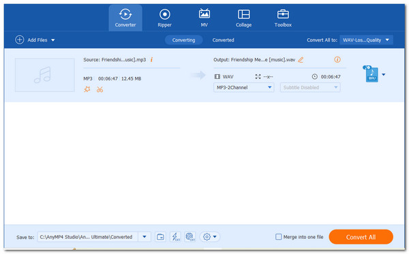Switch to the Ripper tab
Viewport: 409px width, 254px height.
(164, 18)
